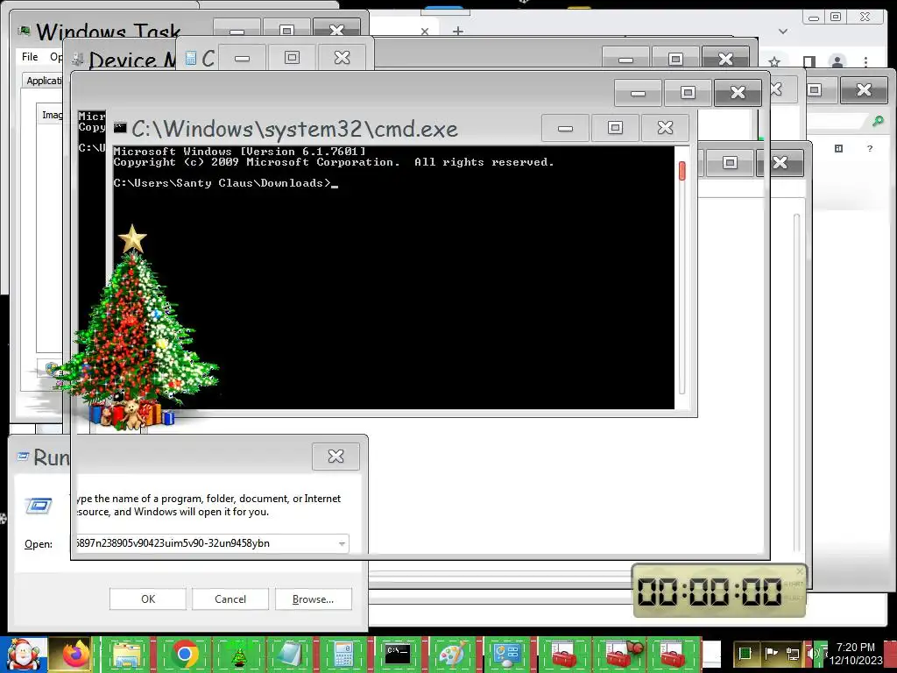
Task: Open the File menu in Task Manager
Action: pos(30,57)
